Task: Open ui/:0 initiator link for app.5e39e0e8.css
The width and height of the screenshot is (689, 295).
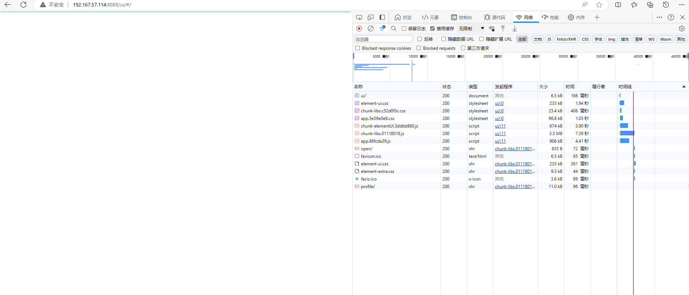Action: tap(499, 119)
